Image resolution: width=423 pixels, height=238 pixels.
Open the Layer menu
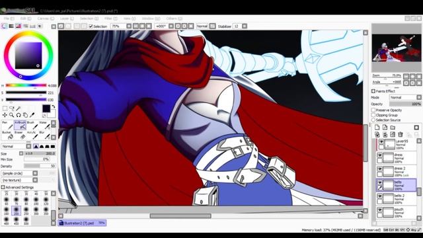(67, 19)
